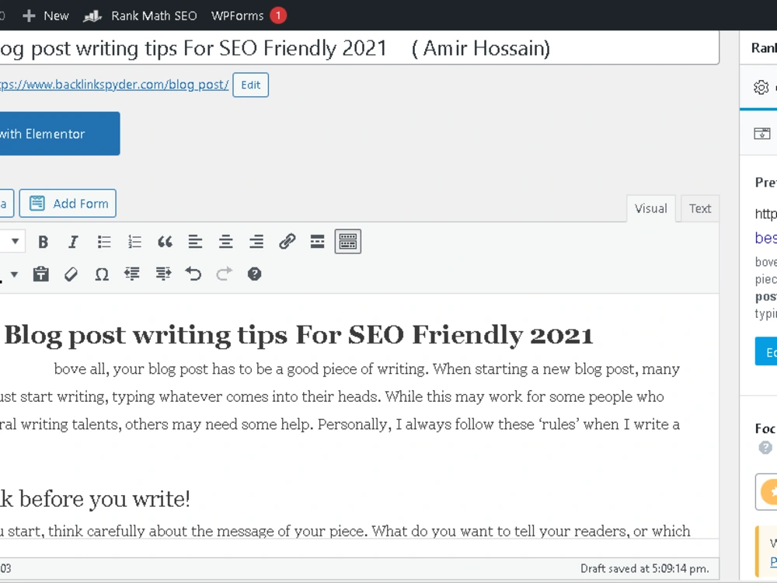The height and width of the screenshot is (583, 777).
Task: Open the paragraph format dropdown
Action: 12,242
